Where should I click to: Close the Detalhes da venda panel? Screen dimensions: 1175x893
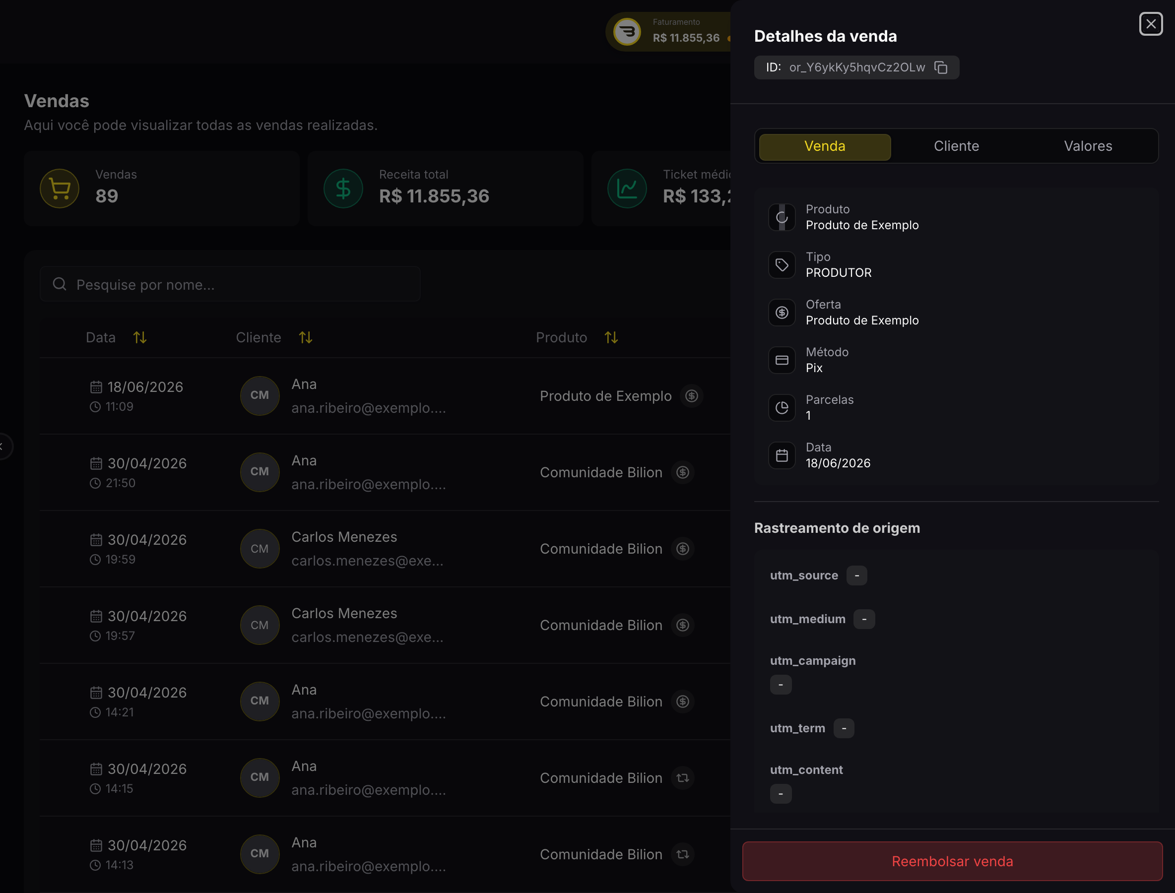pyautogui.click(x=1151, y=24)
